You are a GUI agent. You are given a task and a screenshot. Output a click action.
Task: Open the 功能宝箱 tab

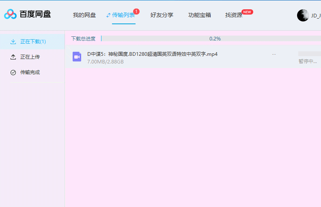200,15
